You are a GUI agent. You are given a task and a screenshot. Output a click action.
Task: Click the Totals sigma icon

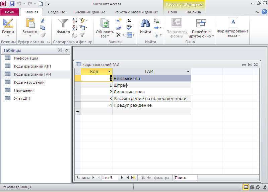pyautogui.click(x=129, y=20)
